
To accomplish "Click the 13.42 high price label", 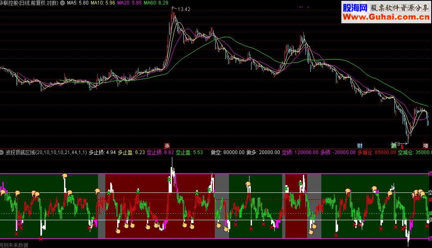I will (x=184, y=9).
